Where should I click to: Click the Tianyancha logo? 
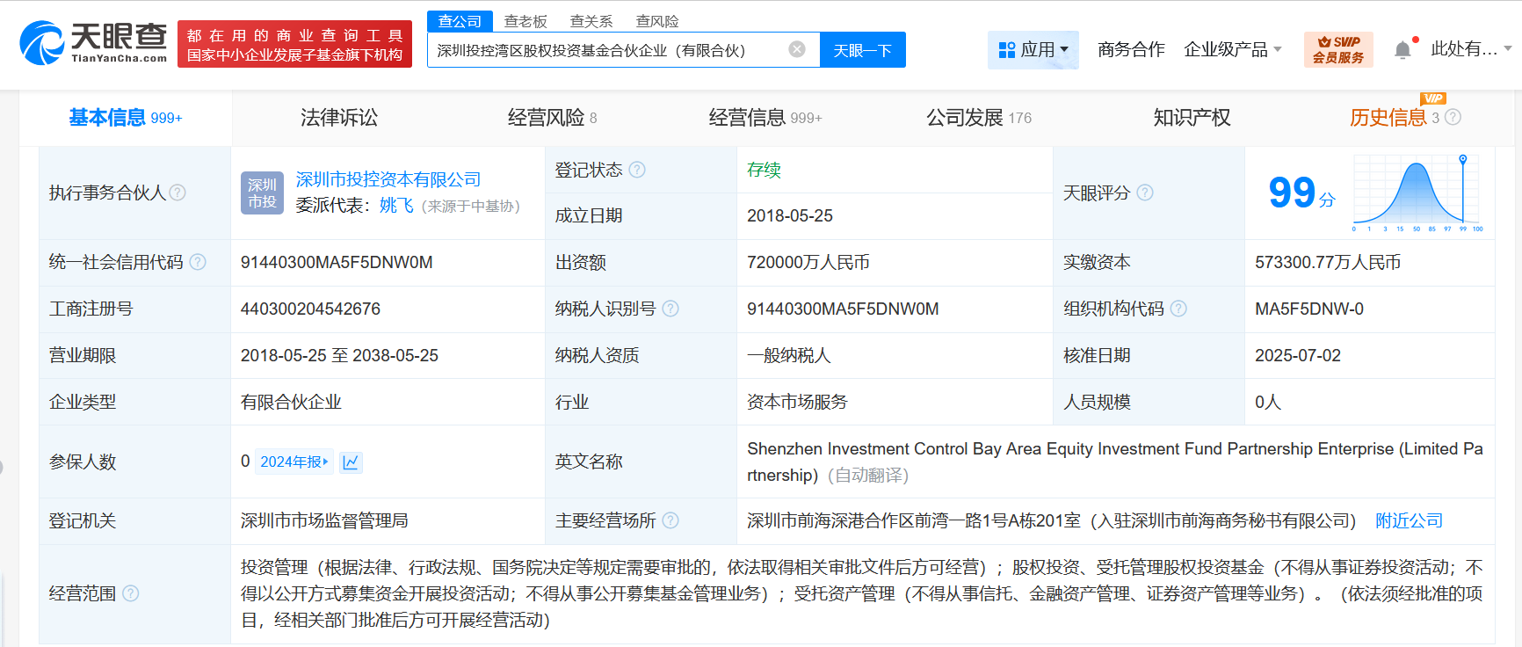(x=93, y=42)
